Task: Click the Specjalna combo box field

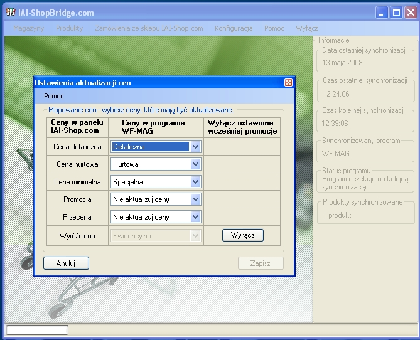Action: pyautogui.click(x=156, y=182)
